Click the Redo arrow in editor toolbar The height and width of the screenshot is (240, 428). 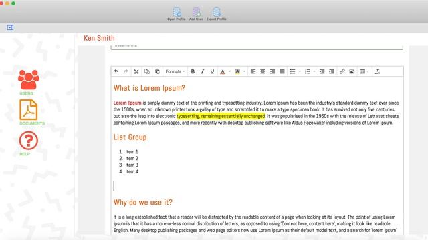126,71
